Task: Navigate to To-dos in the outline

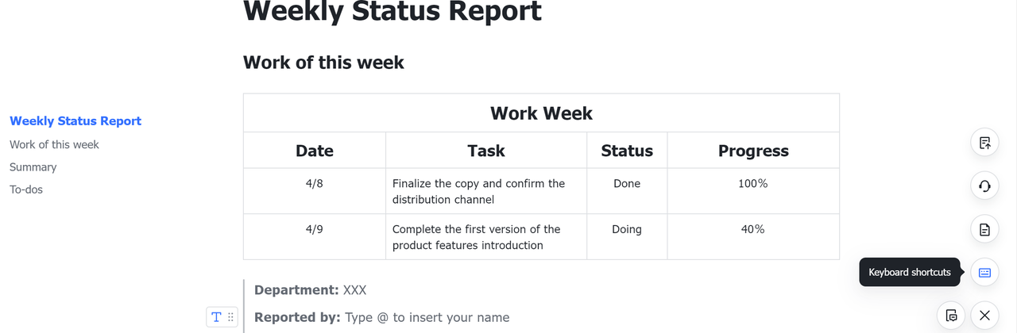Action: click(26, 189)
